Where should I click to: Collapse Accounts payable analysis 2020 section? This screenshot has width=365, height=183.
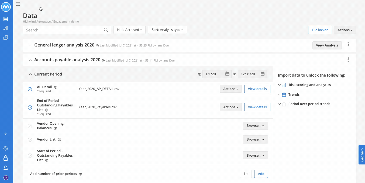click(x=30, y=60)
